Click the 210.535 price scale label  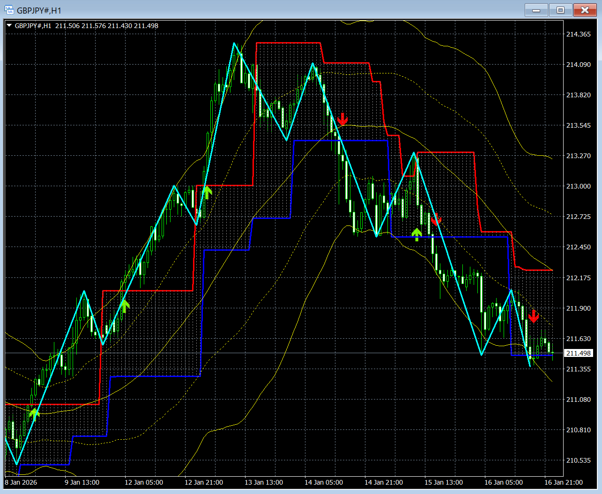click(579, 460)
